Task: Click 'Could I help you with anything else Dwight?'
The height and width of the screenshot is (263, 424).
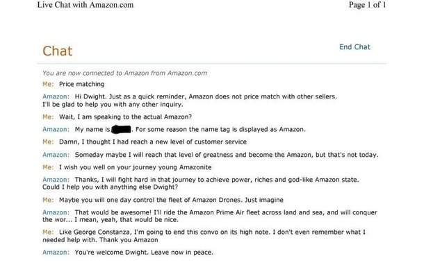Action: [110, 187]
